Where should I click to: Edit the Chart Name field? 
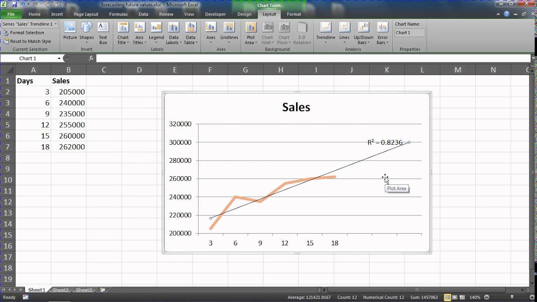pyautogui.click(x=410, y=33)
